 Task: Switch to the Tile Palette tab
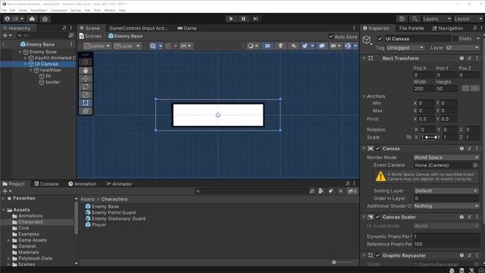click(411, 28)
